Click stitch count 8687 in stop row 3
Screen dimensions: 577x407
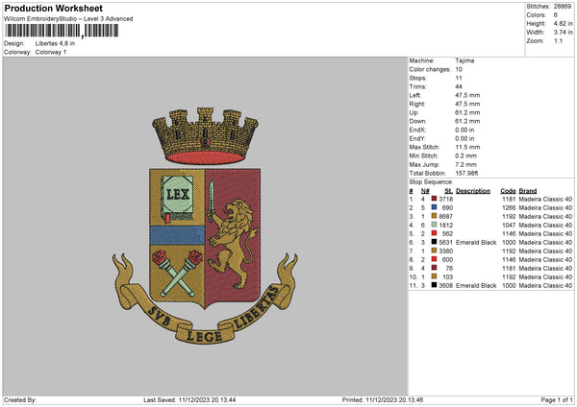(446, 216)
